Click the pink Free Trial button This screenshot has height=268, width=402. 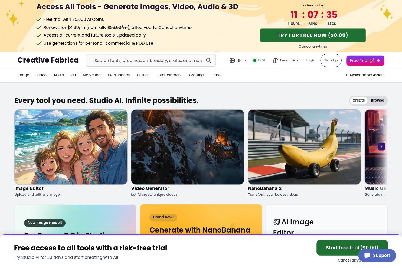[x=365, y=60]
